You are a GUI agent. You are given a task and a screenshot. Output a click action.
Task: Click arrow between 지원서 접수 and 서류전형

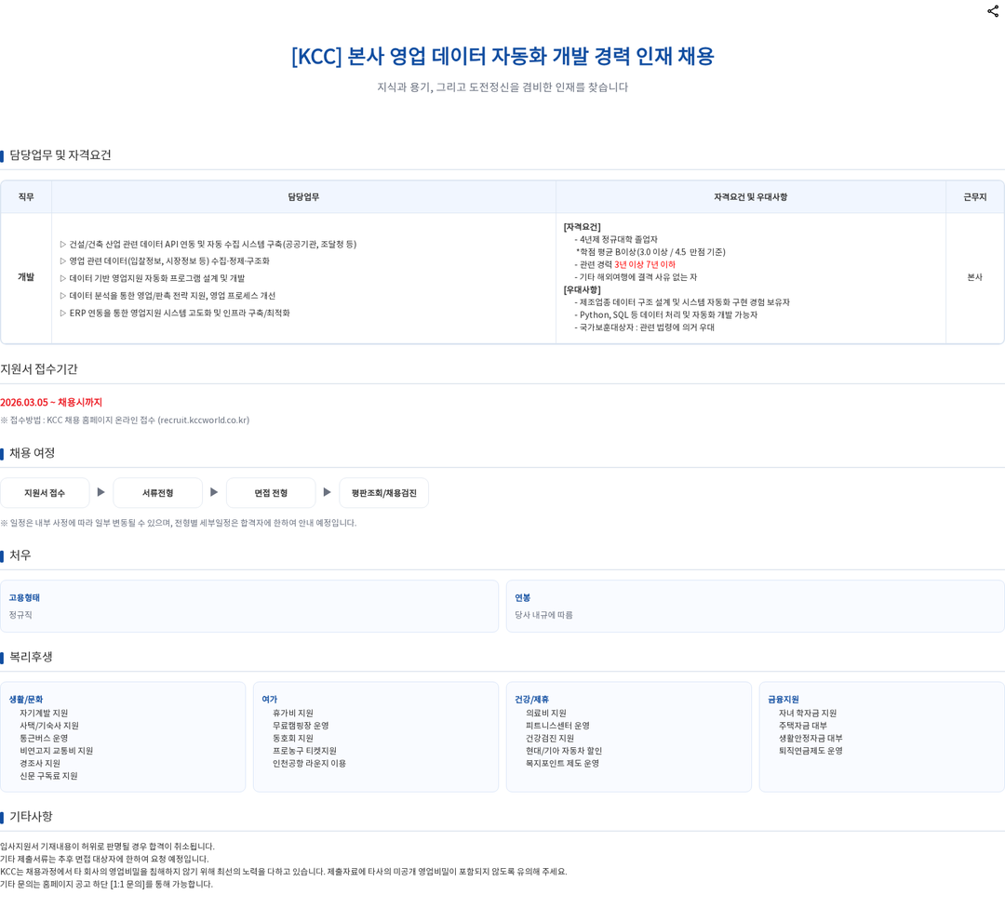pos(100,492)
